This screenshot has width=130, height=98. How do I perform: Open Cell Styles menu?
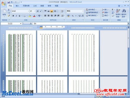(x=92, y=15)
